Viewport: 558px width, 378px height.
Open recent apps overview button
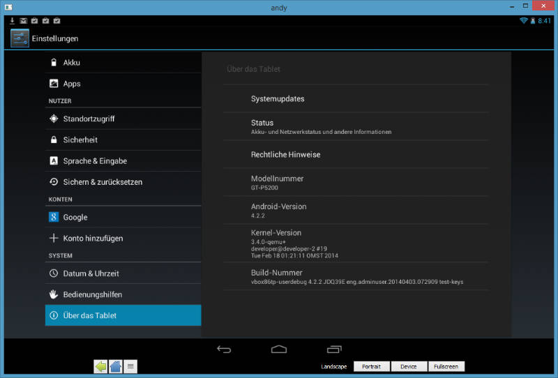334,349
